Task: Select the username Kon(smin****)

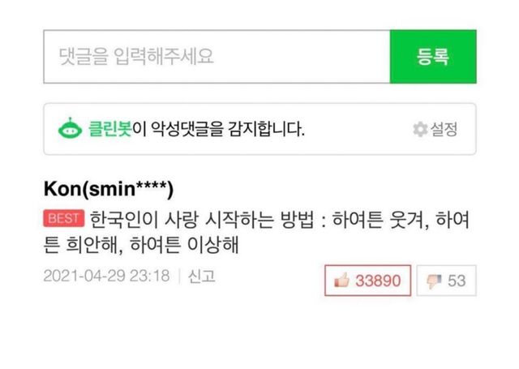Action: click(109, 189)
